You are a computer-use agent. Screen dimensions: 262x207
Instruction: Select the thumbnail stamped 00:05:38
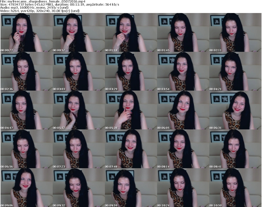point(131,110)
